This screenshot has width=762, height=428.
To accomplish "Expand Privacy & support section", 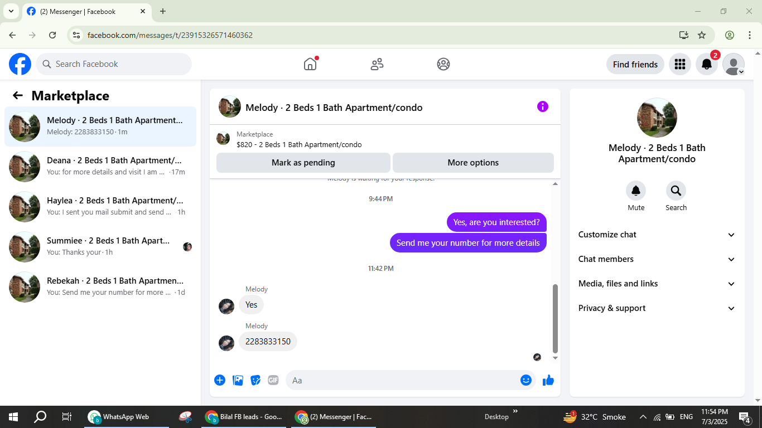I will click(x=657, y=308).
